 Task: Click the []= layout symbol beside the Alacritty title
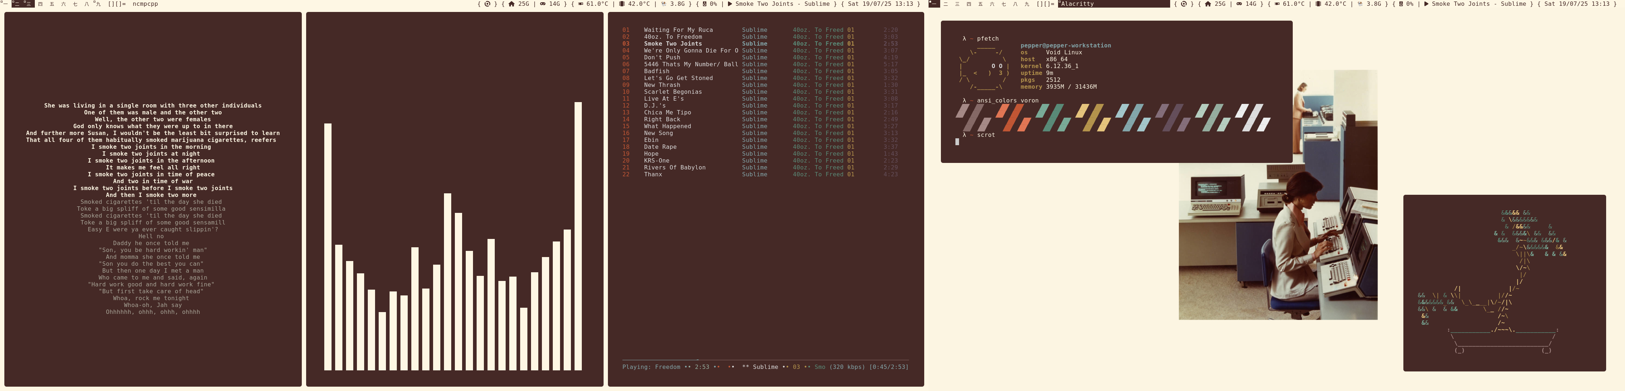coord(1046,4)
